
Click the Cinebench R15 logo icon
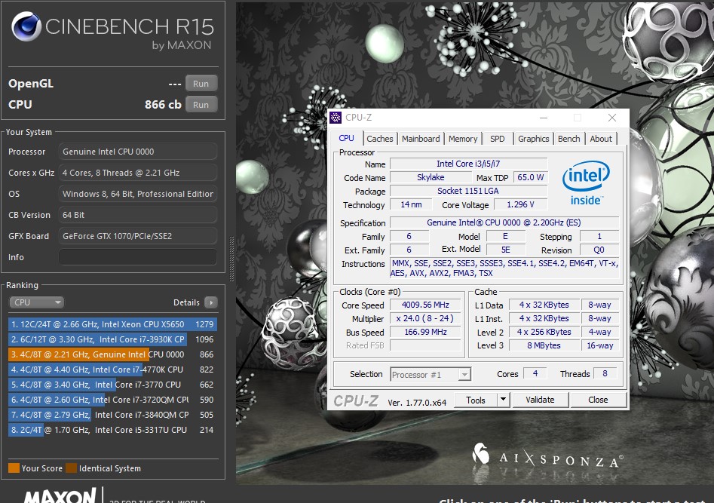26,26
